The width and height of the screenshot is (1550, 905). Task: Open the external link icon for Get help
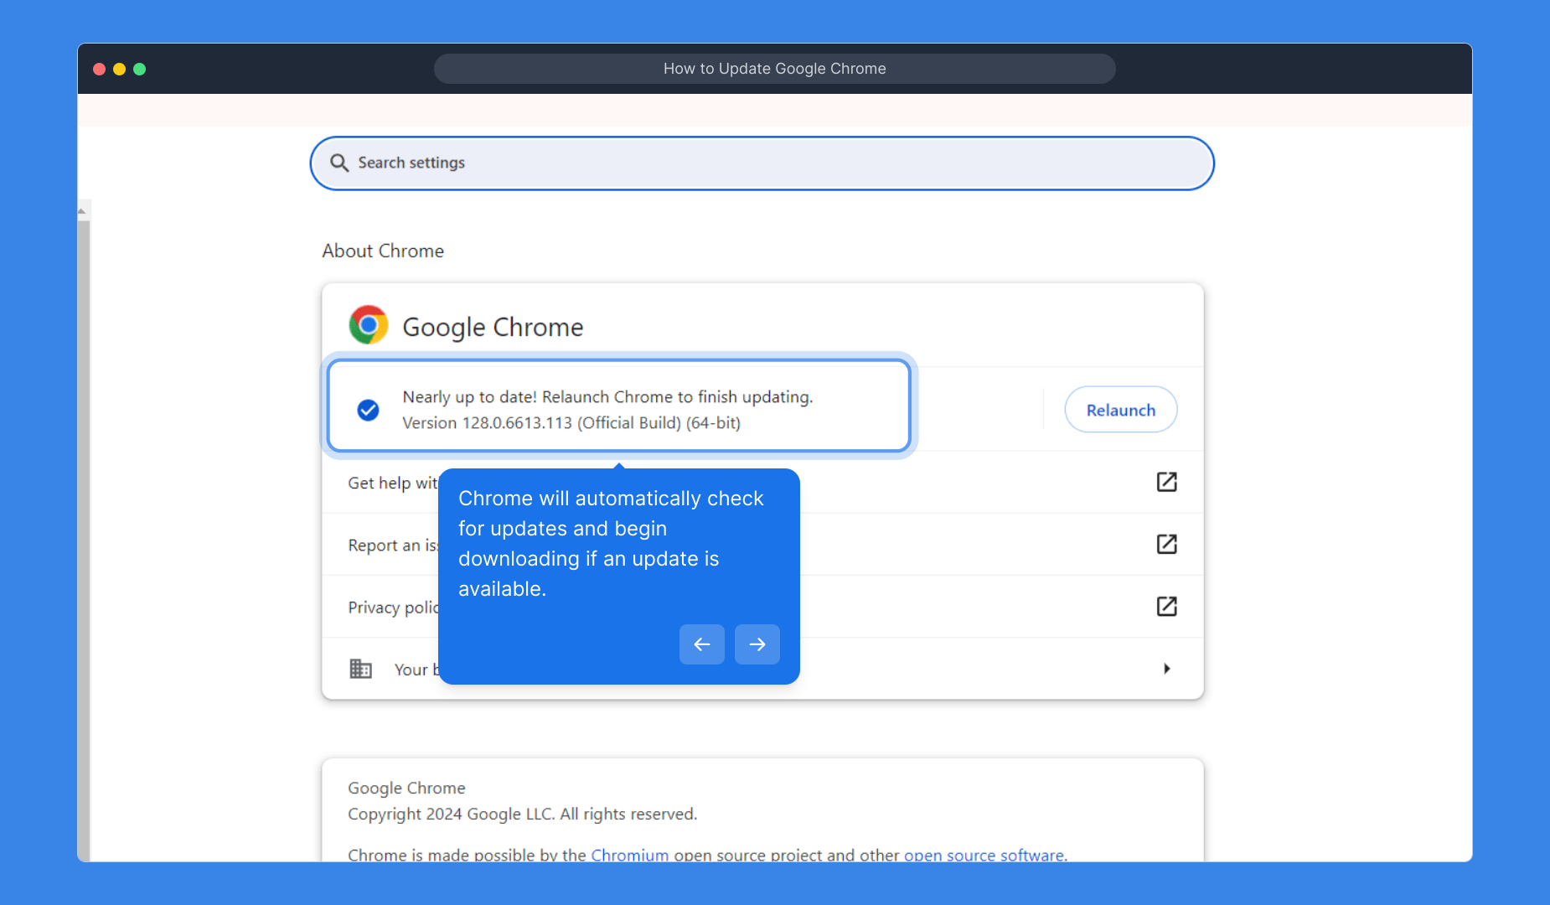pos(1166,482)
